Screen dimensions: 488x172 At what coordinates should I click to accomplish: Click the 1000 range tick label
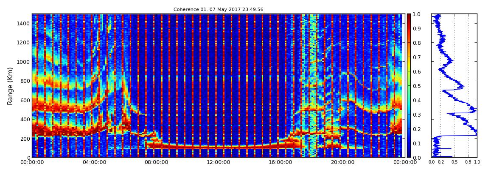coord(23,62)
